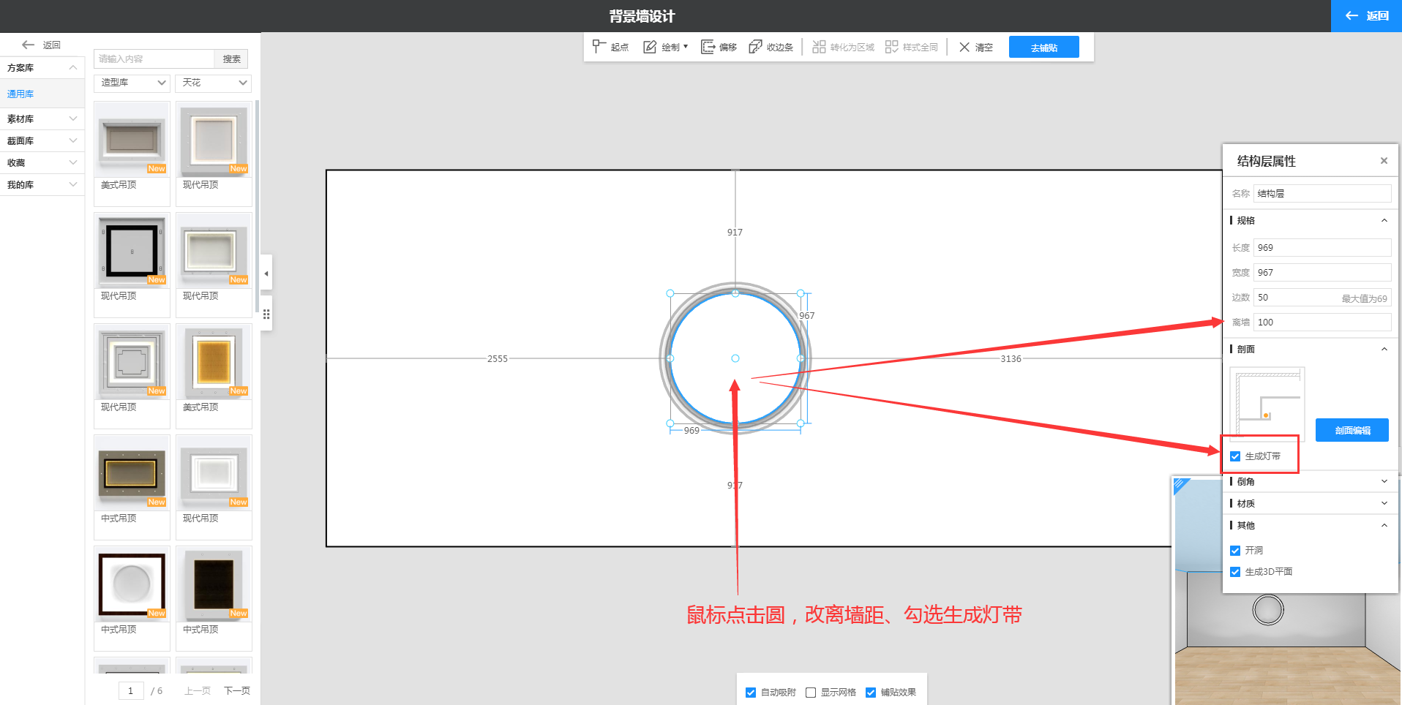Toggle the 开洞 checkbox

[1235, 551]
